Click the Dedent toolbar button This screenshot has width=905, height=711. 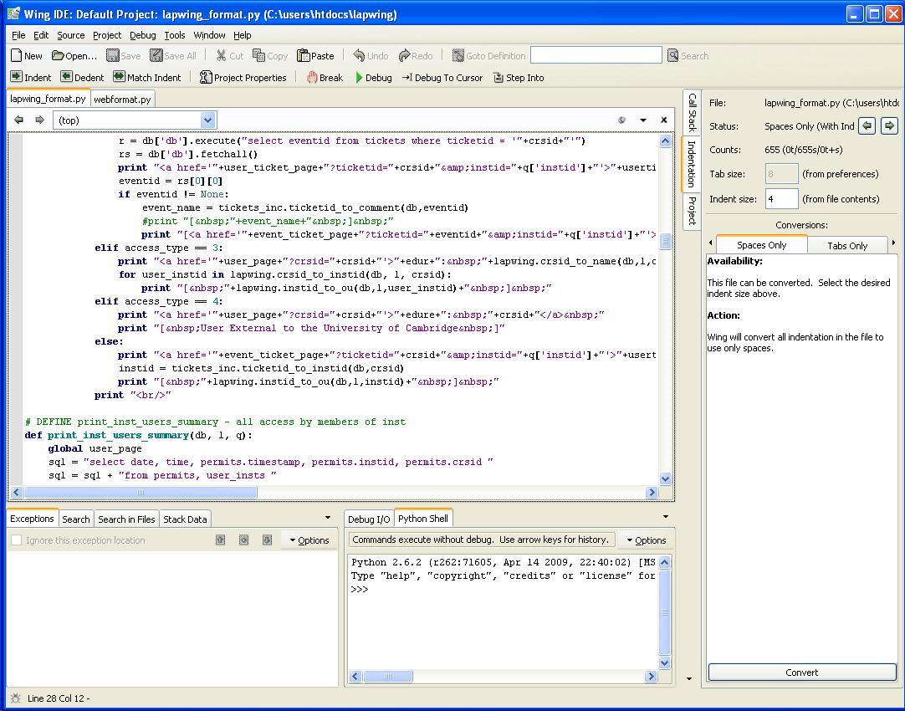pos(82,77)
